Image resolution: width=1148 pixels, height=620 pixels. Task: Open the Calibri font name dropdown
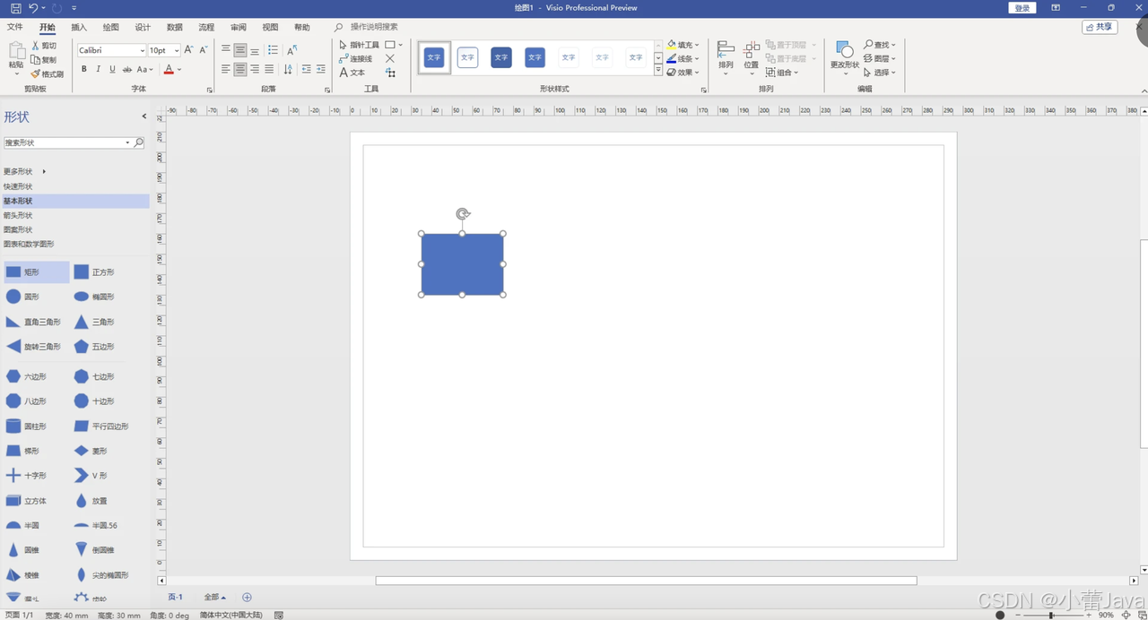pyautogui.click(x=142, y=50)
